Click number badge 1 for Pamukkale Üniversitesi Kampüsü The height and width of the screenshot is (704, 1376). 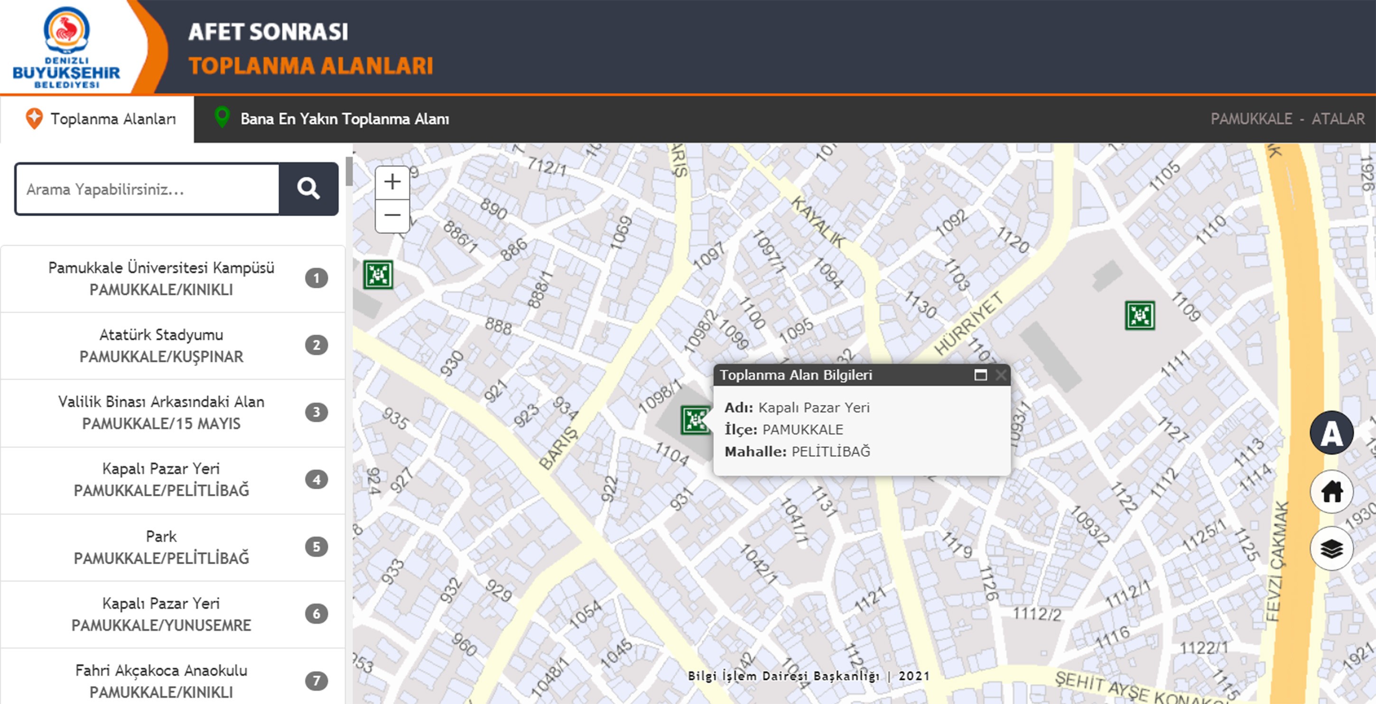(x=316, y=278)
